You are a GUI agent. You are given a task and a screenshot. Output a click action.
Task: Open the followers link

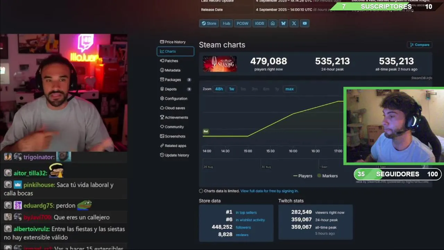pyautogui.click(x=243, y=227)
